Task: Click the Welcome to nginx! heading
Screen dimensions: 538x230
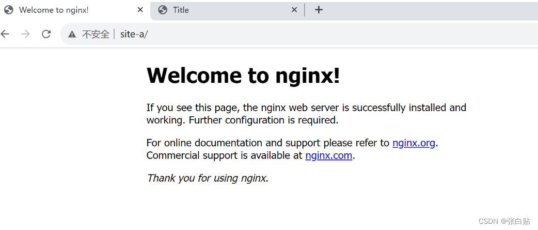Action: point(243,75)
